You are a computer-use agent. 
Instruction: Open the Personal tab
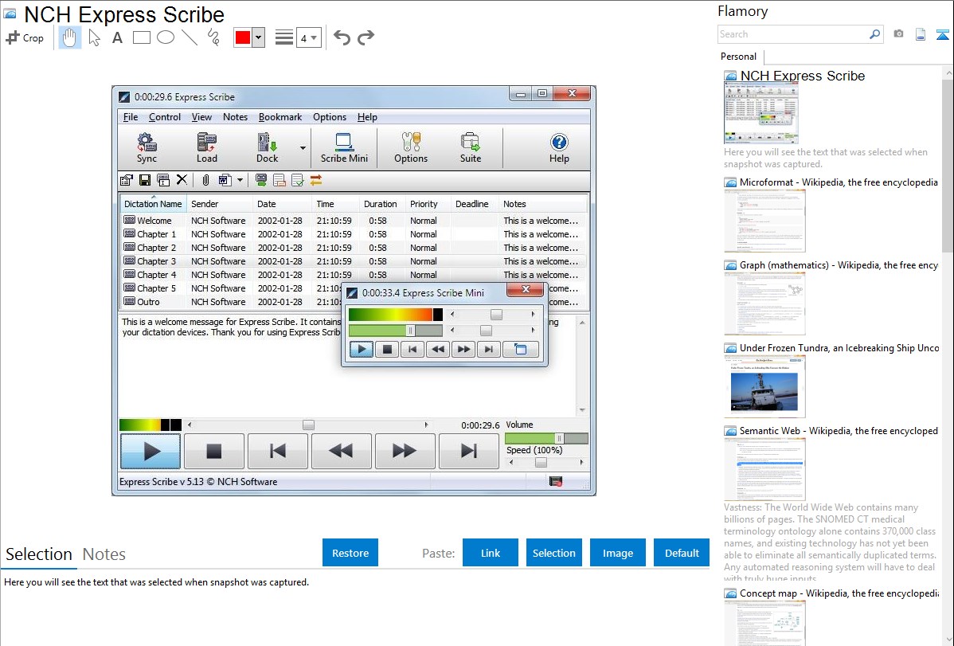(x=738, y=57)
